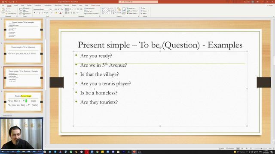
Task: Open the Shape Outline dropdown
Action: (x=132, y=11)
